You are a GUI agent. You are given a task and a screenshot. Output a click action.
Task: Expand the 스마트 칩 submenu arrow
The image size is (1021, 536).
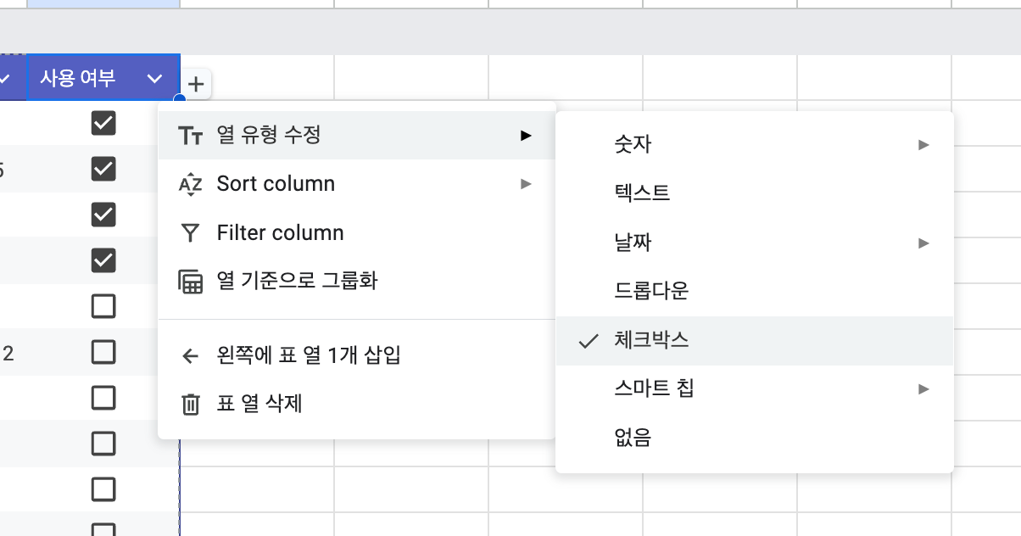(924, 389)
